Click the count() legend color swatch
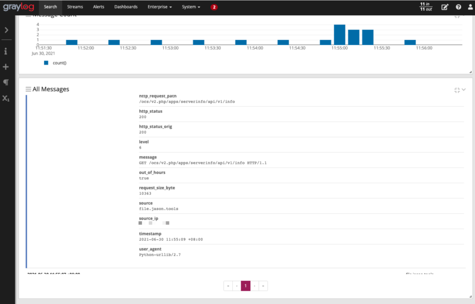475x304 pixels. pyautogui.click(x=46, y=63)
